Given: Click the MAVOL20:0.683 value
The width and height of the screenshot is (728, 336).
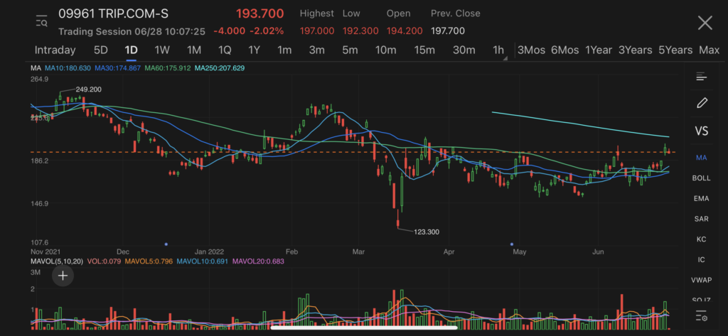Looking at the screenshot, I should click(x=258, y=261).
